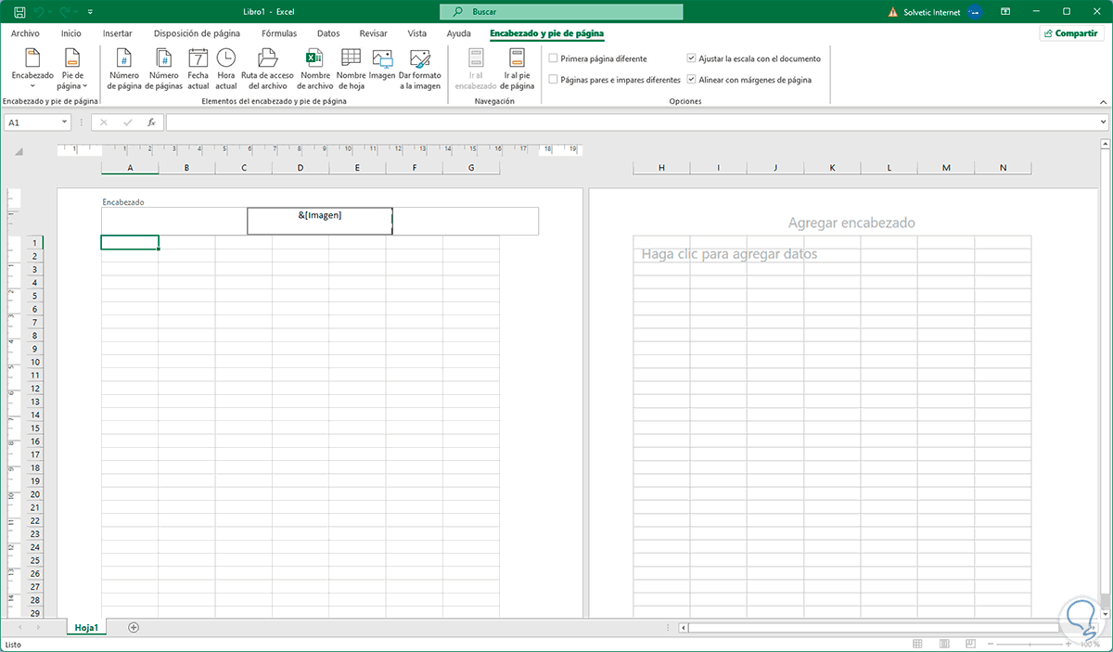Open the Vista tab
Screen dimensions: 1113x652
point(417,33)
